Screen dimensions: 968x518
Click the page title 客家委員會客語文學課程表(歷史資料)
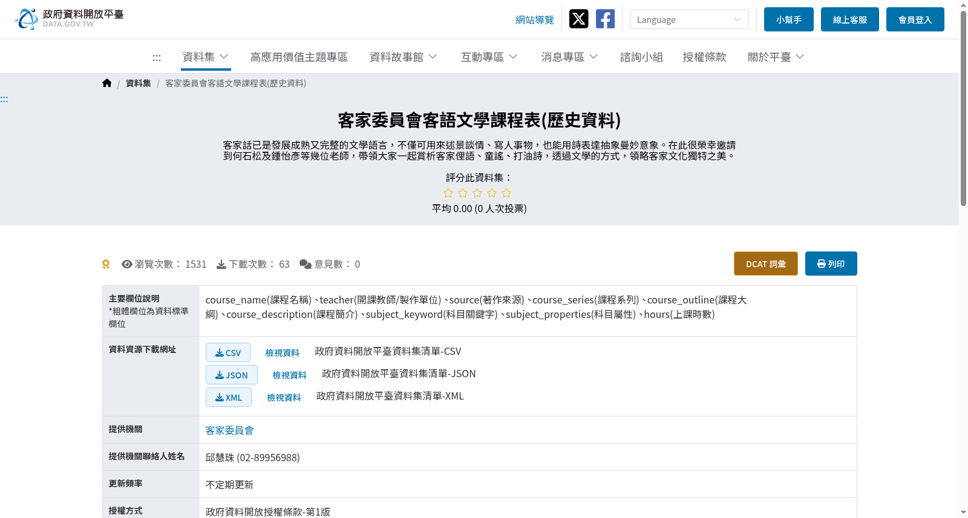click(x=479, y=120)
